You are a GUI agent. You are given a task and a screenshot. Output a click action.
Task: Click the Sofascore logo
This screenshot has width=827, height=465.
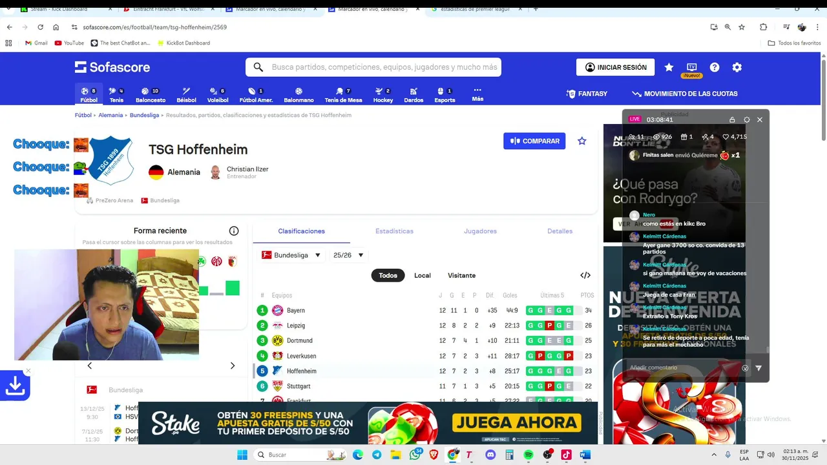click(x=112, y=67)
